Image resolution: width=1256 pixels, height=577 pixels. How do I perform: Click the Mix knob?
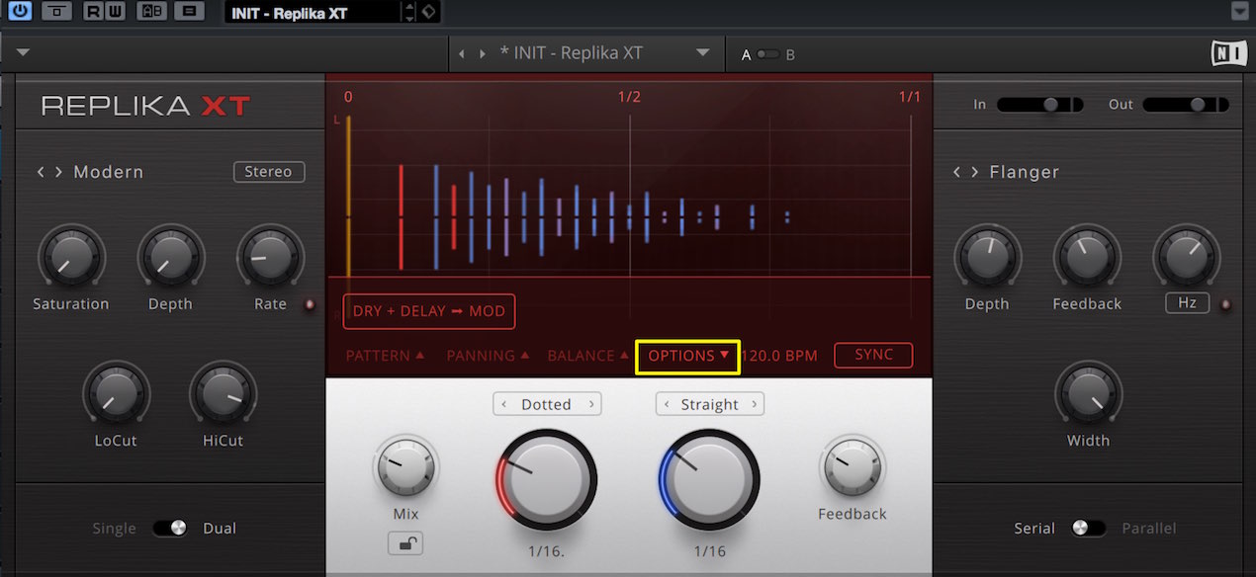click(405, 469)
